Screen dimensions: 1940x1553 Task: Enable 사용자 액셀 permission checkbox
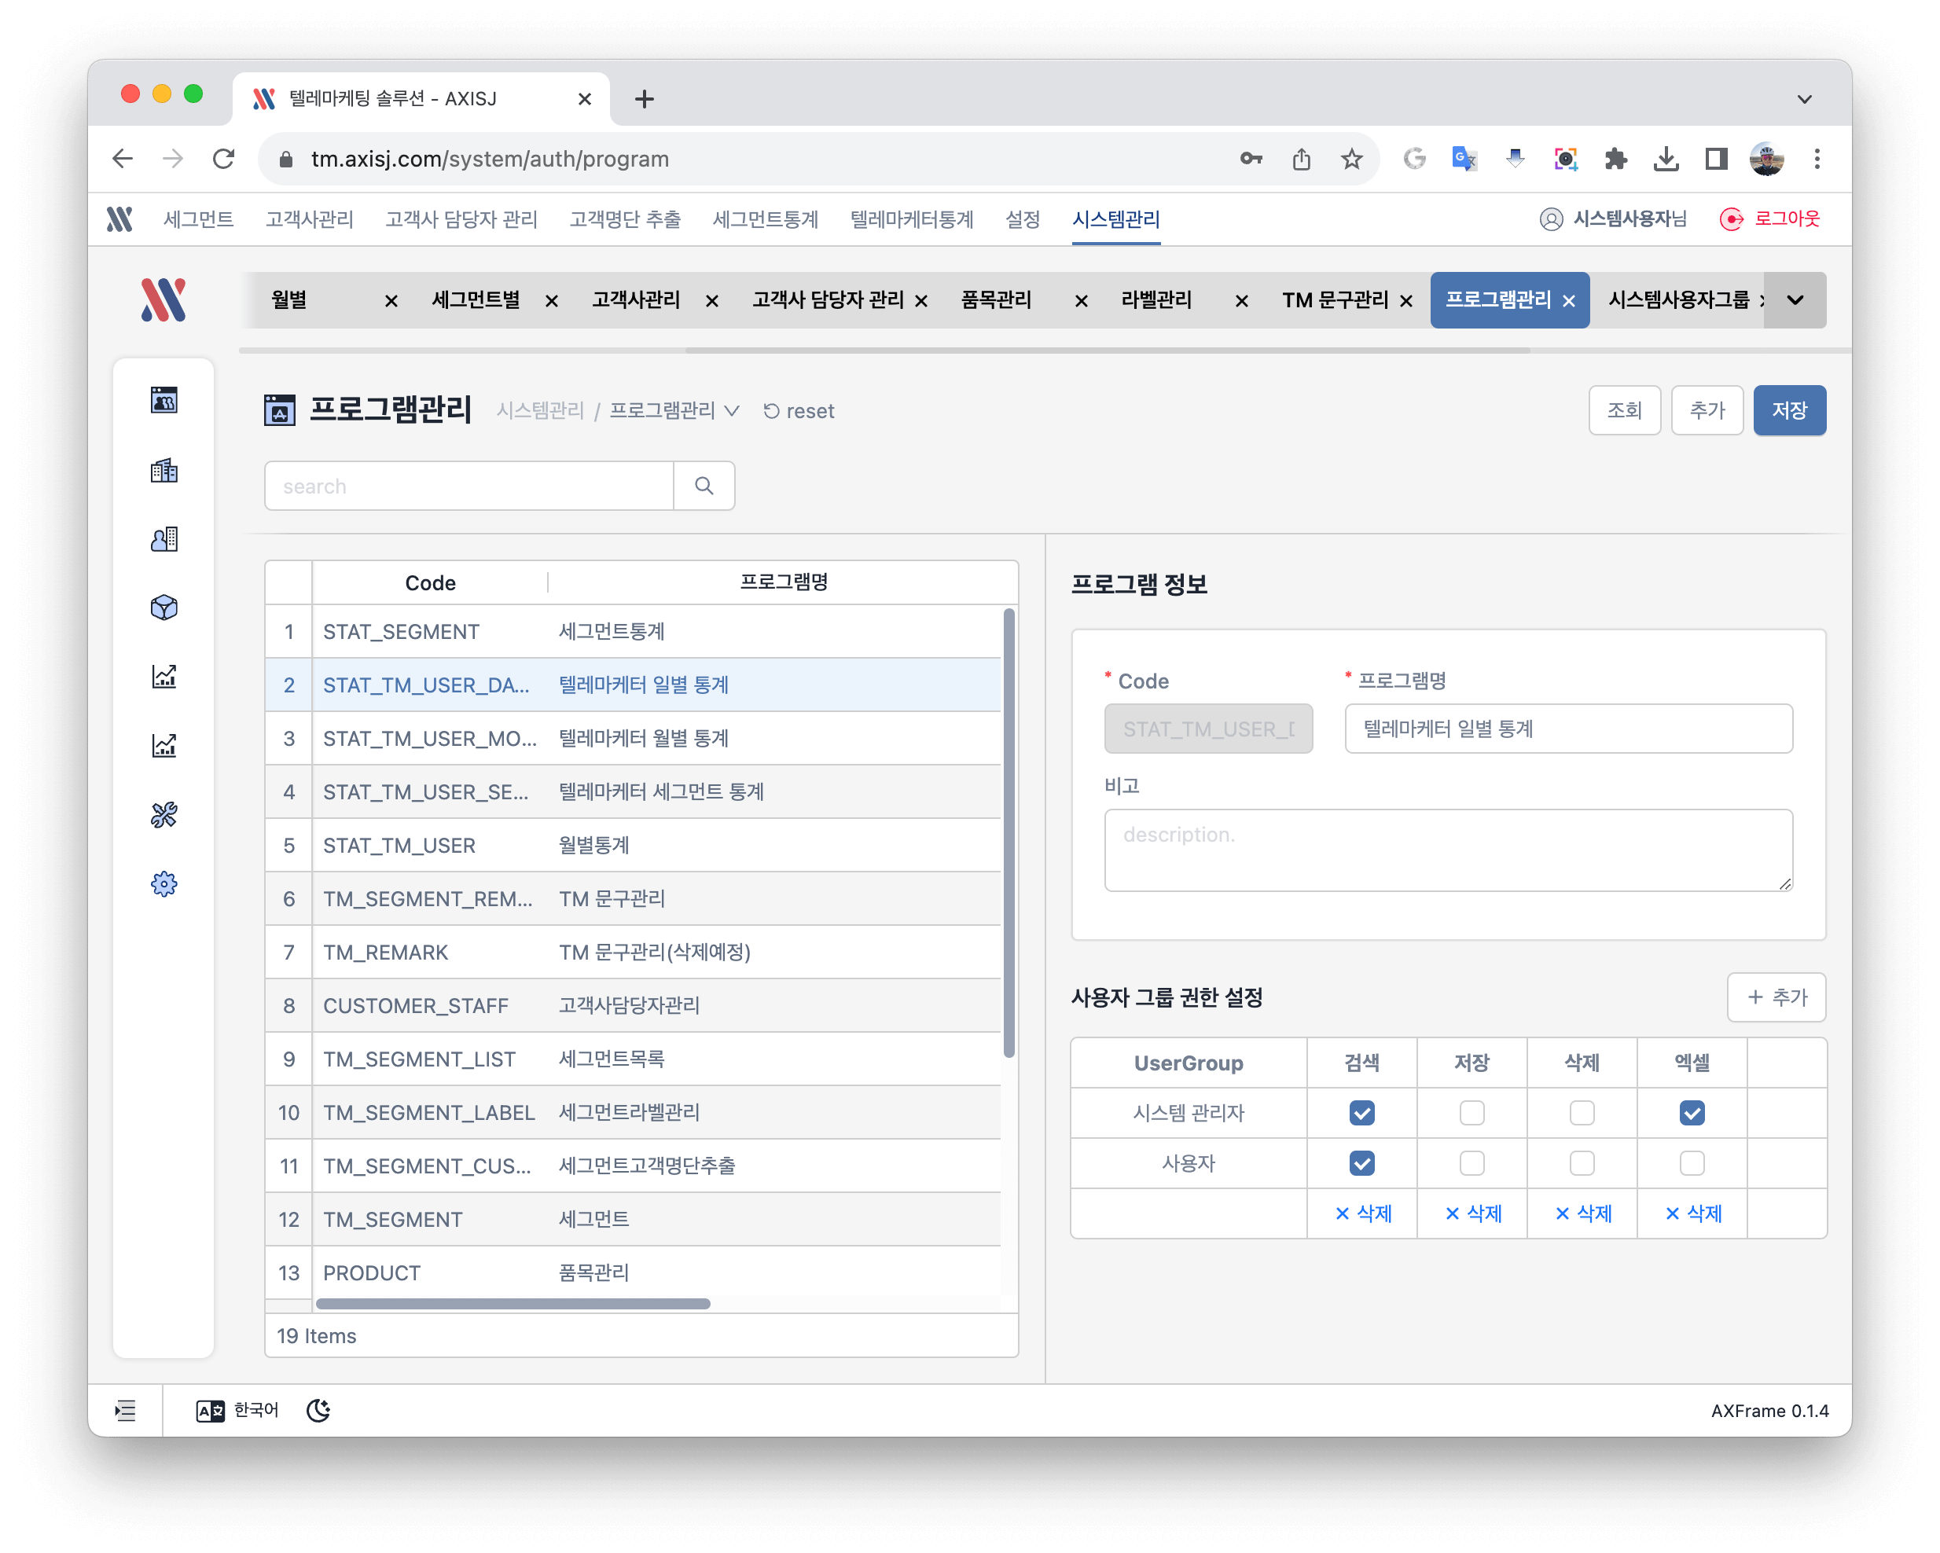(1688, 1163)
